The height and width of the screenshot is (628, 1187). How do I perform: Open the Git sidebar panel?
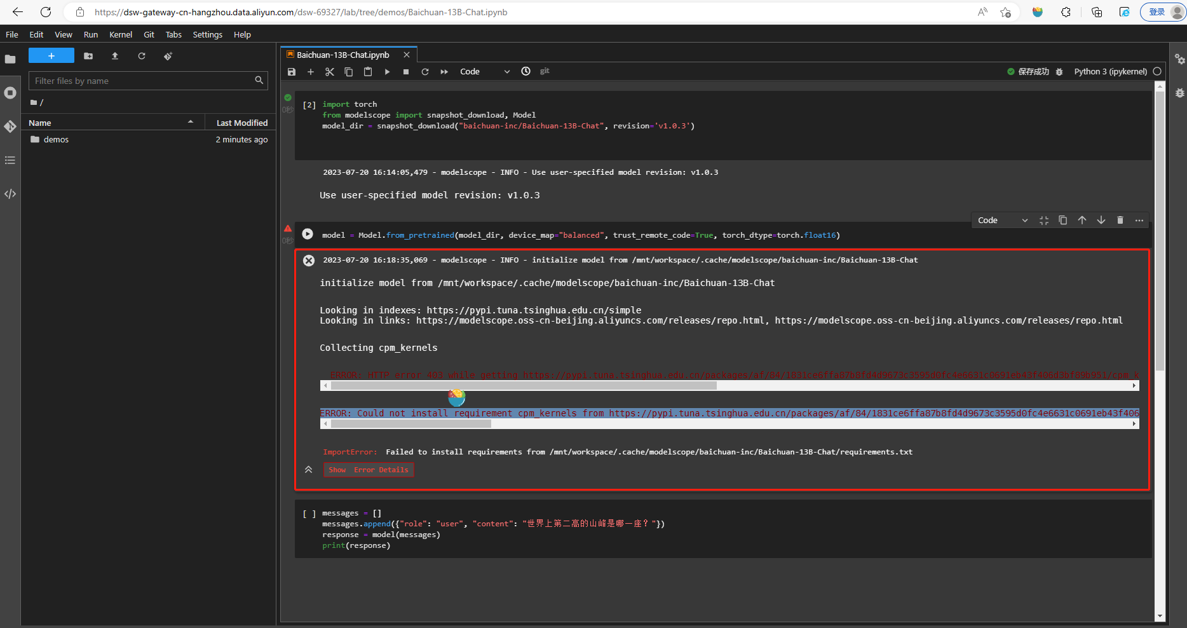(x=10, y=126)
